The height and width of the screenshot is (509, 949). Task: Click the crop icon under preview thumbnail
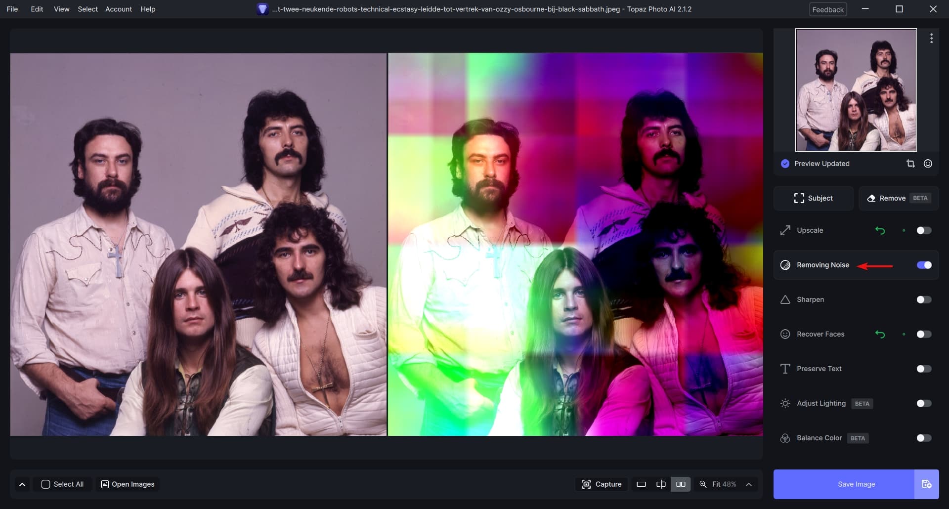click(910, 164)
